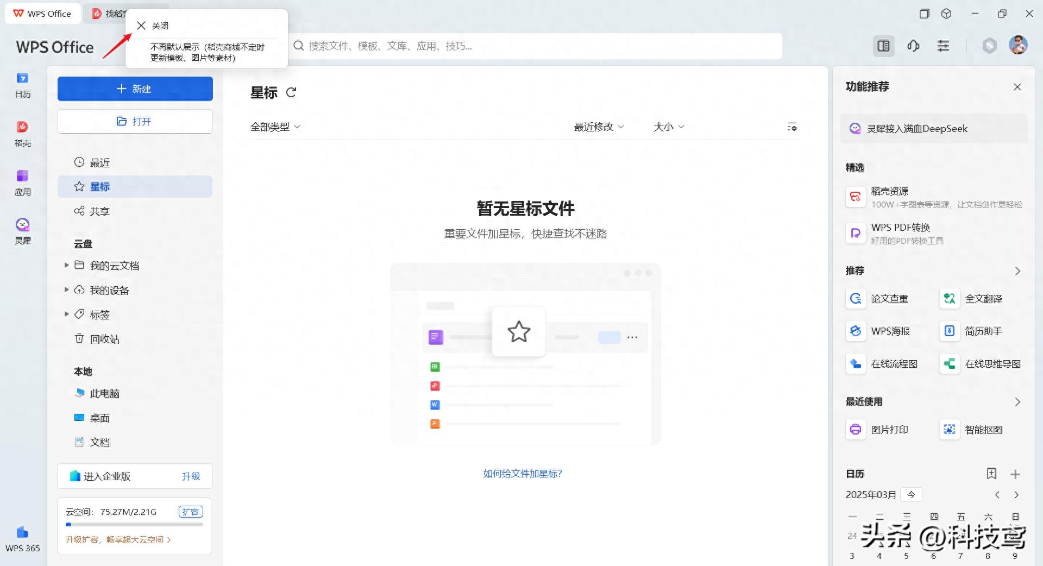
Task: Open the 日历 calendar sidebar icon
Action: pyautogui.click(x=22, y=85)
